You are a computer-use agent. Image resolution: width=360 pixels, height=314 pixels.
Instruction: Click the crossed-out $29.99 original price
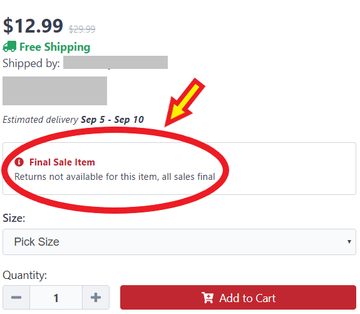pos(82,29)
